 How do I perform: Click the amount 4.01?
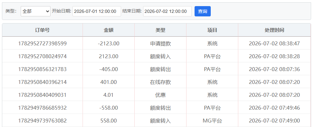tap(108, 95)
